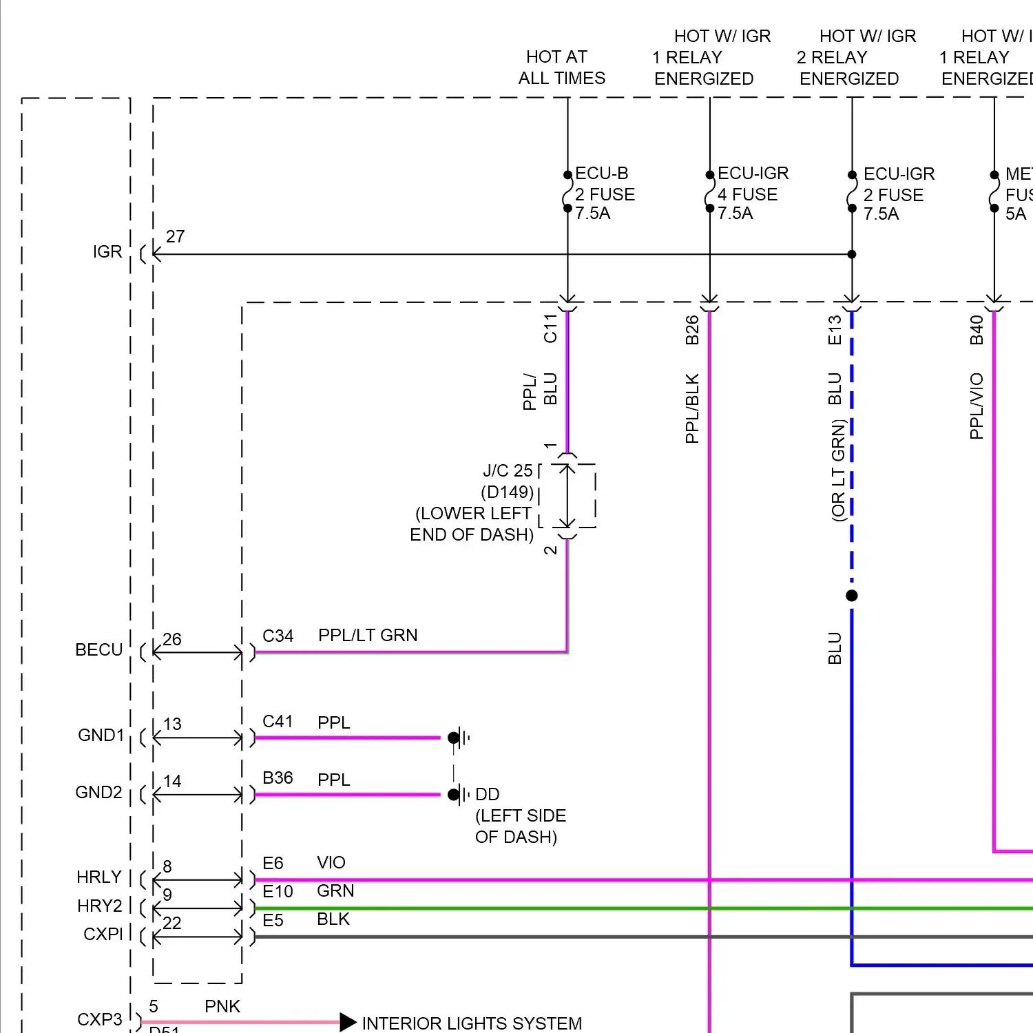
Task: Select the "PPL/BLU" wire color label
Action: [x=540, y=390]
